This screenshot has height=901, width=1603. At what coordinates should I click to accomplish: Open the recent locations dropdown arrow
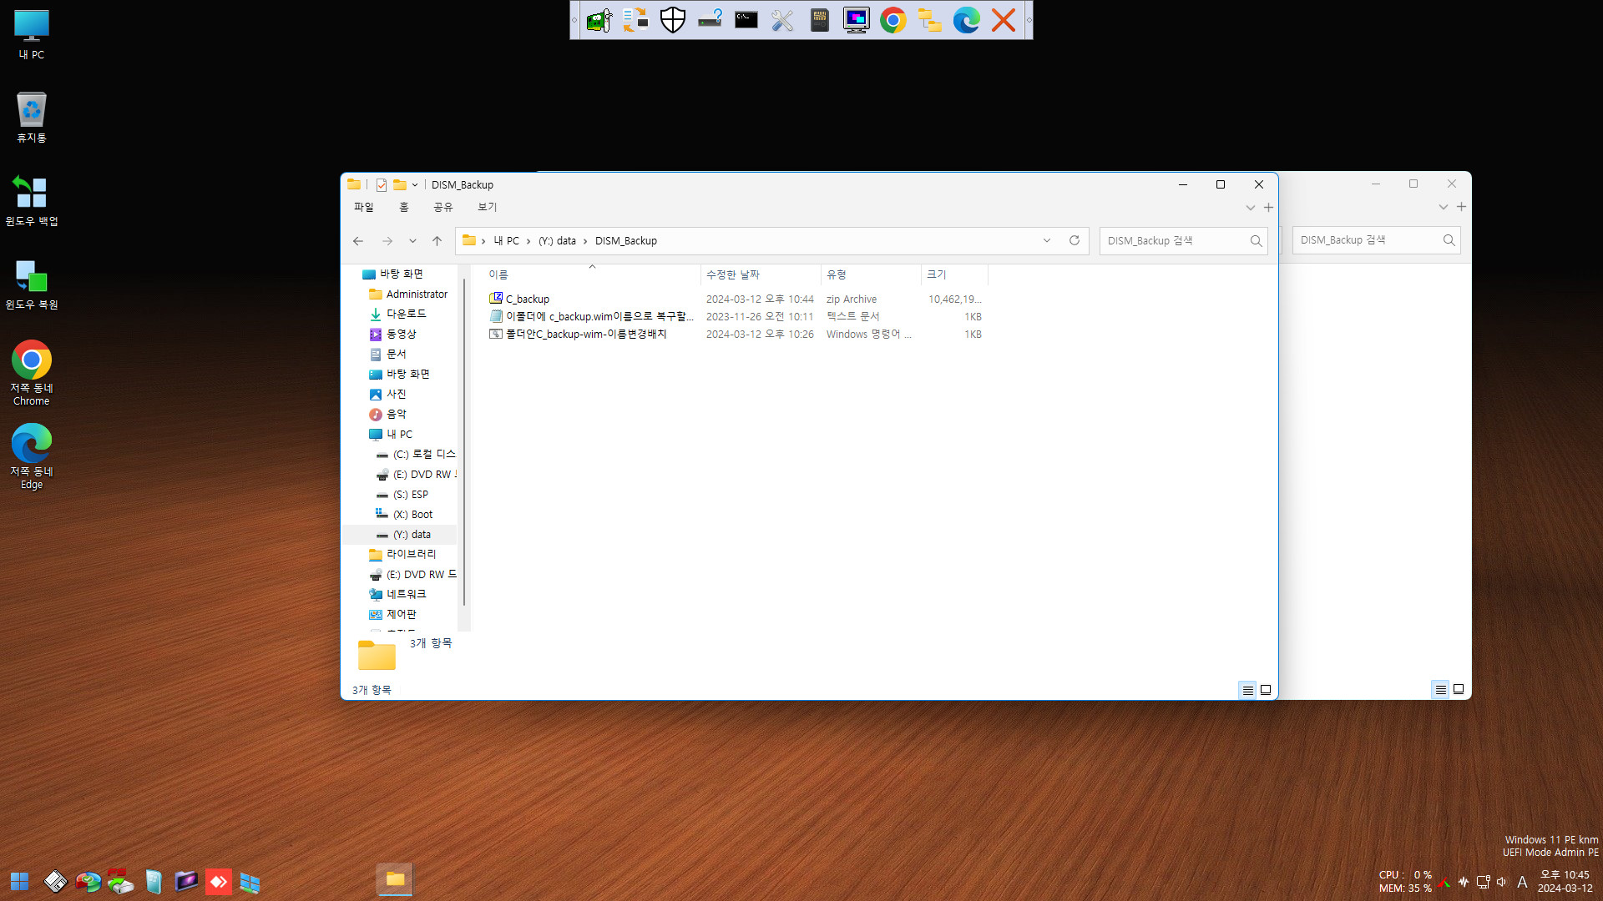[412, 241]
